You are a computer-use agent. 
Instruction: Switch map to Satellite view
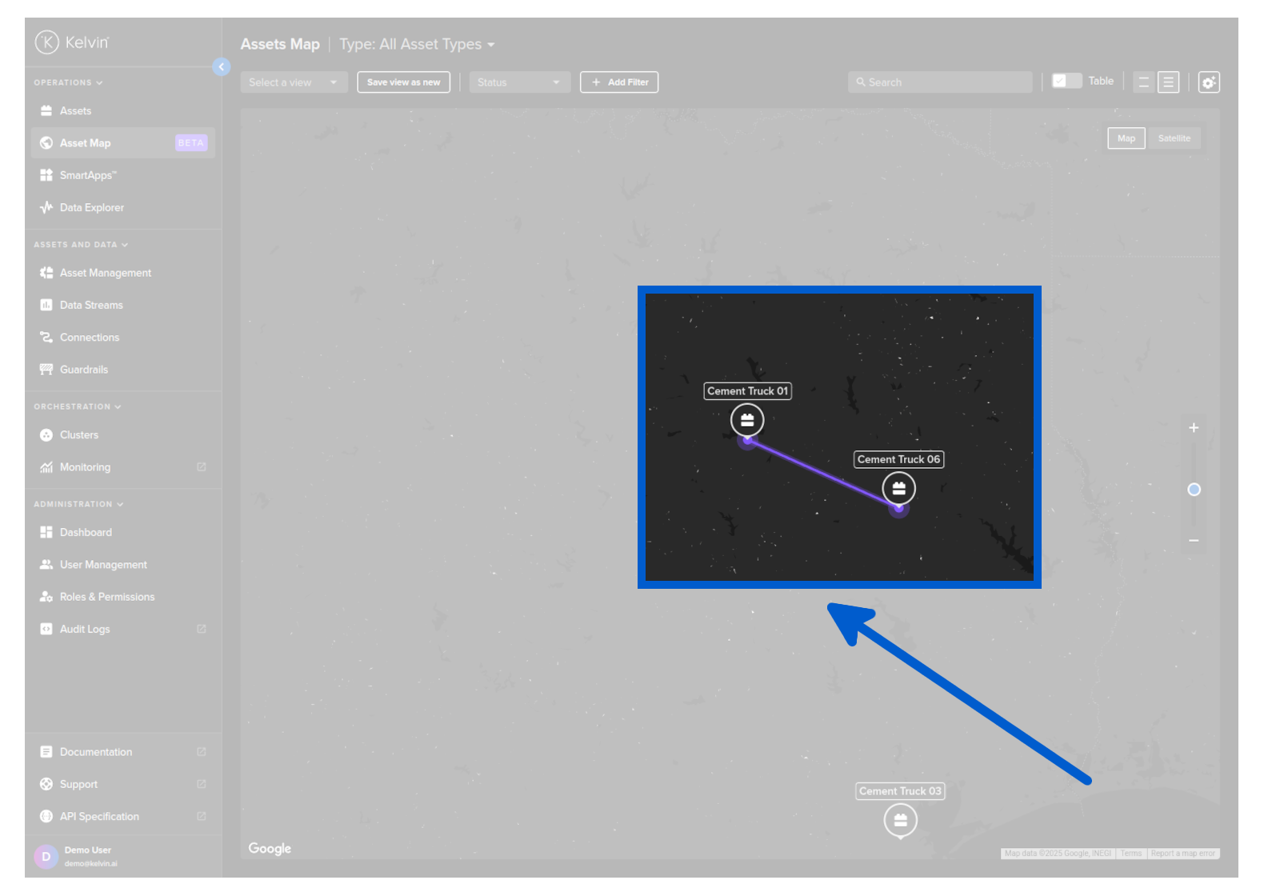1174,138
